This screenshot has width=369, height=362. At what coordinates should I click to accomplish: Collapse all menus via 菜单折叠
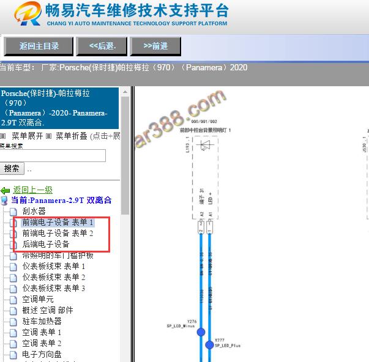(x=72, y=136)
